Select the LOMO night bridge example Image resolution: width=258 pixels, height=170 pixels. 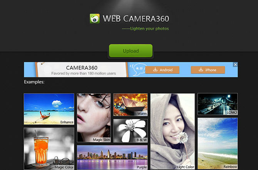218,104
